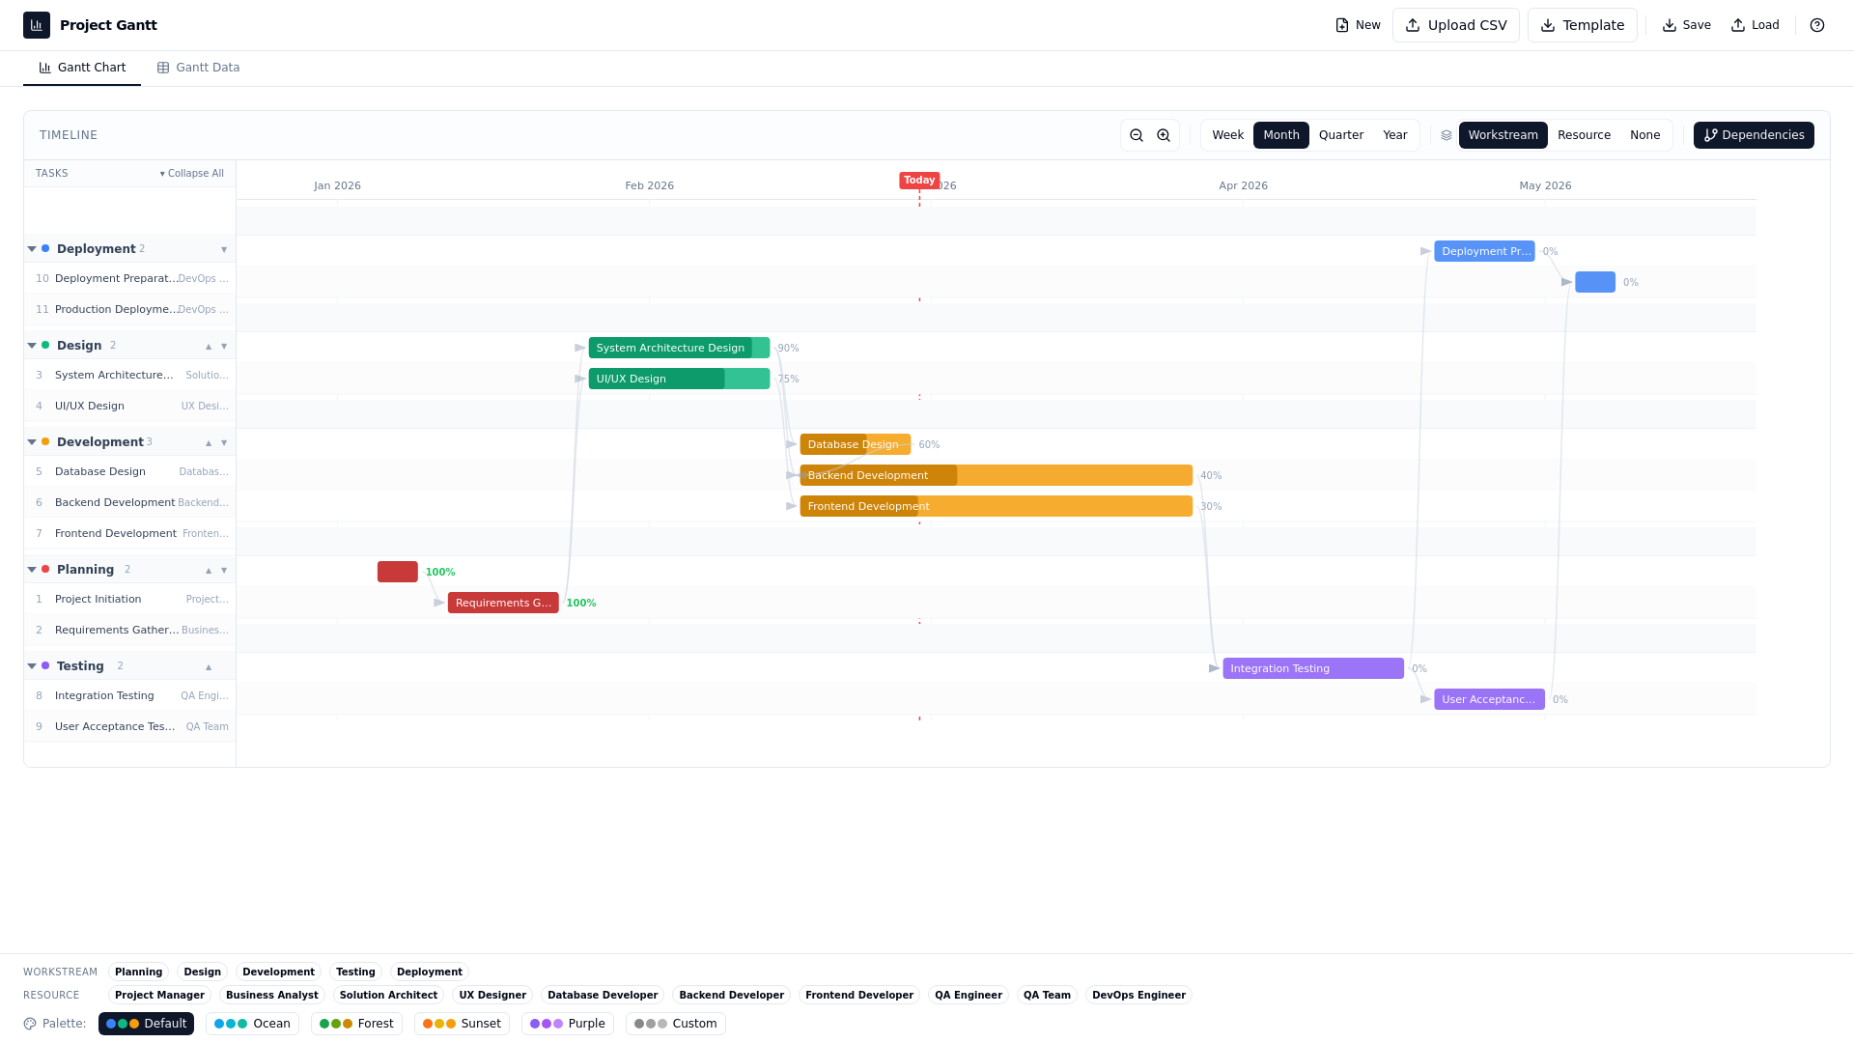The width and height of the screenshot is (1854, 1043).
Task: Select the zoom out magnifier icon
Action: pyautogui.click(x=1137, y=135)
